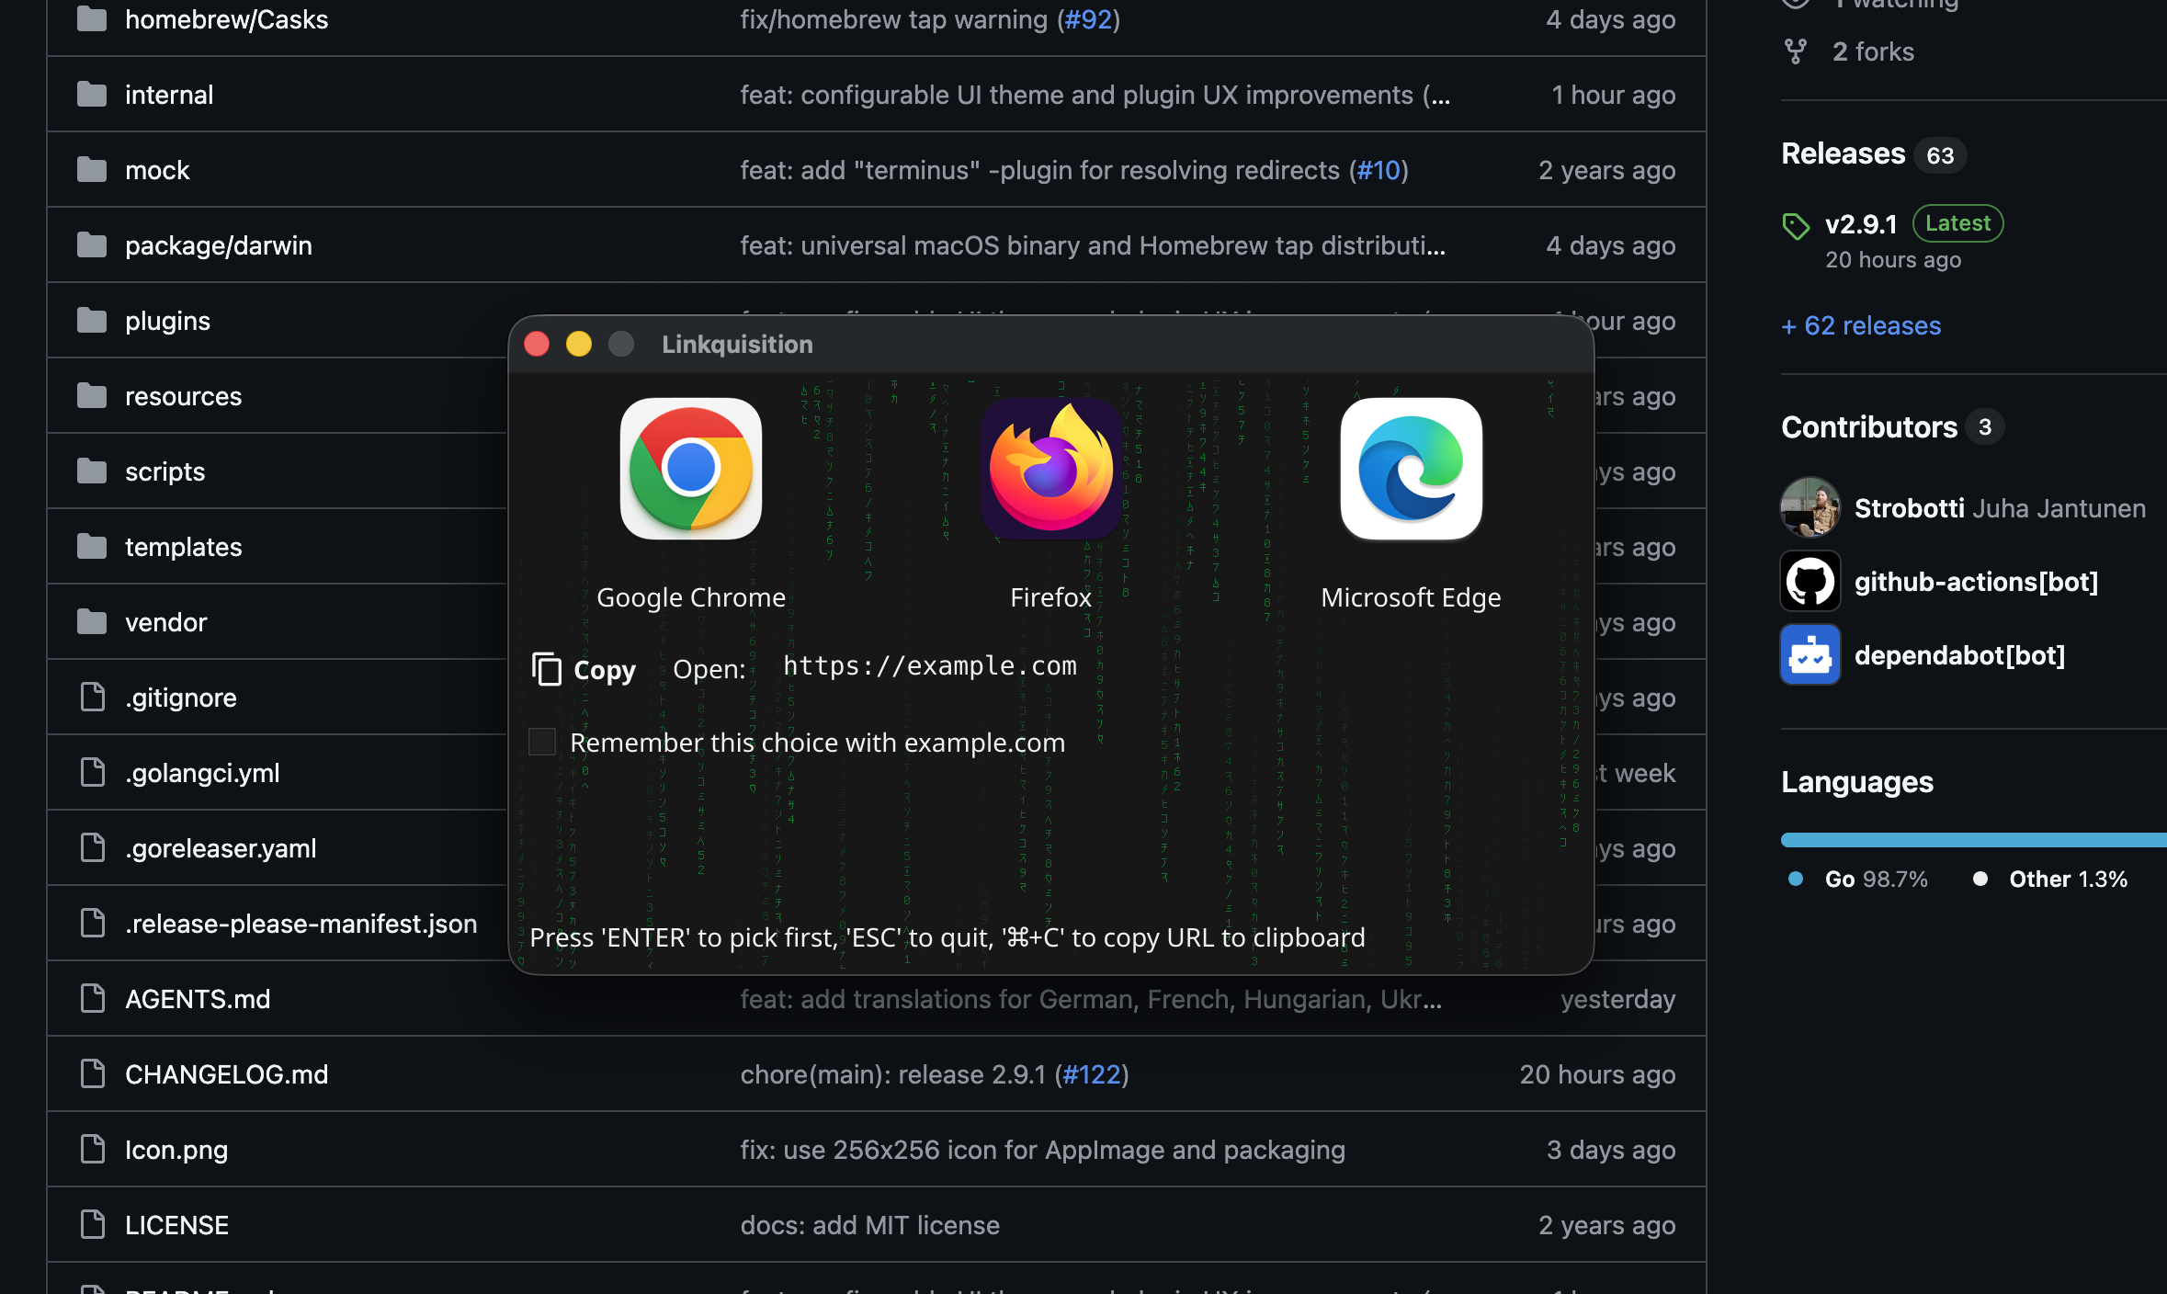Open the CHANGELOG.md file

tap(226, 1074)
